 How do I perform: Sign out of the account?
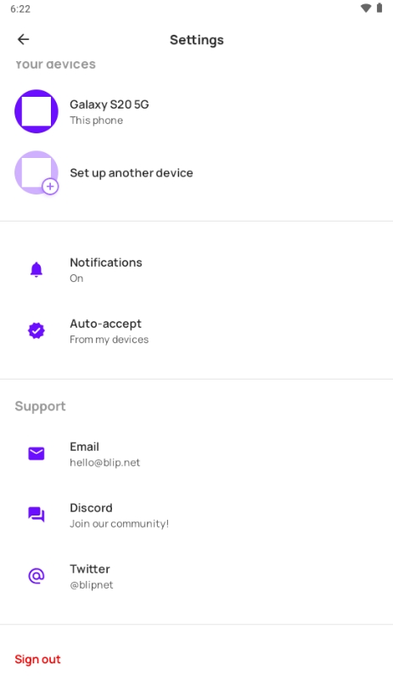pos(37,659)
